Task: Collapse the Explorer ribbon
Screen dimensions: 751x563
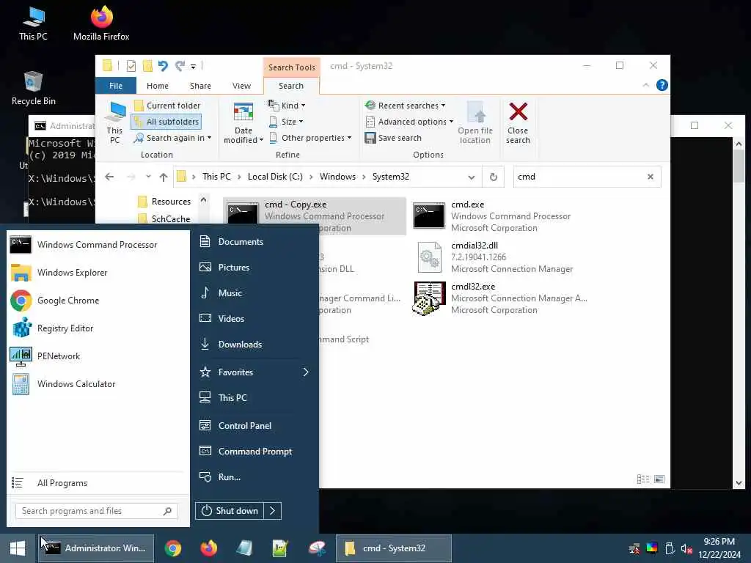Action: click(645, 85)
